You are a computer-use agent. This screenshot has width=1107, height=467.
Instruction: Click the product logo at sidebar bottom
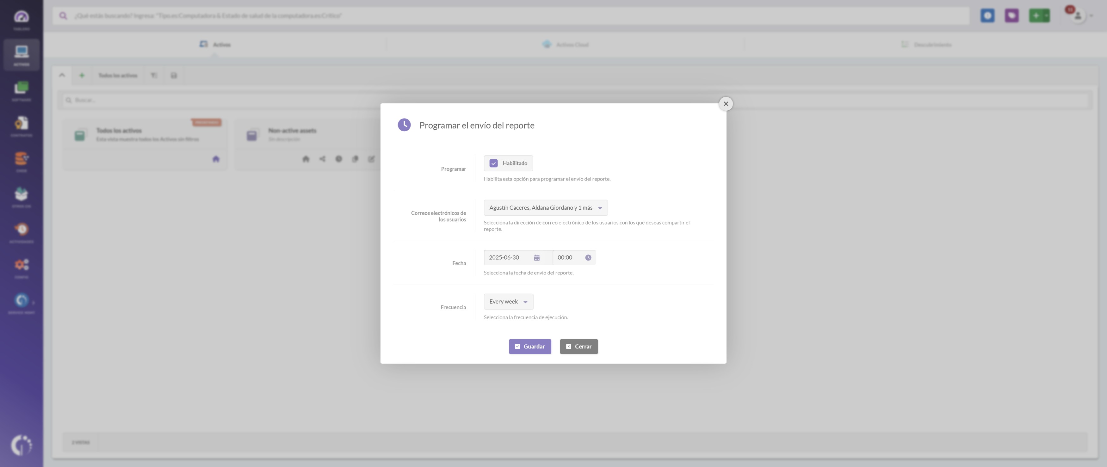[x=21, y=445]
